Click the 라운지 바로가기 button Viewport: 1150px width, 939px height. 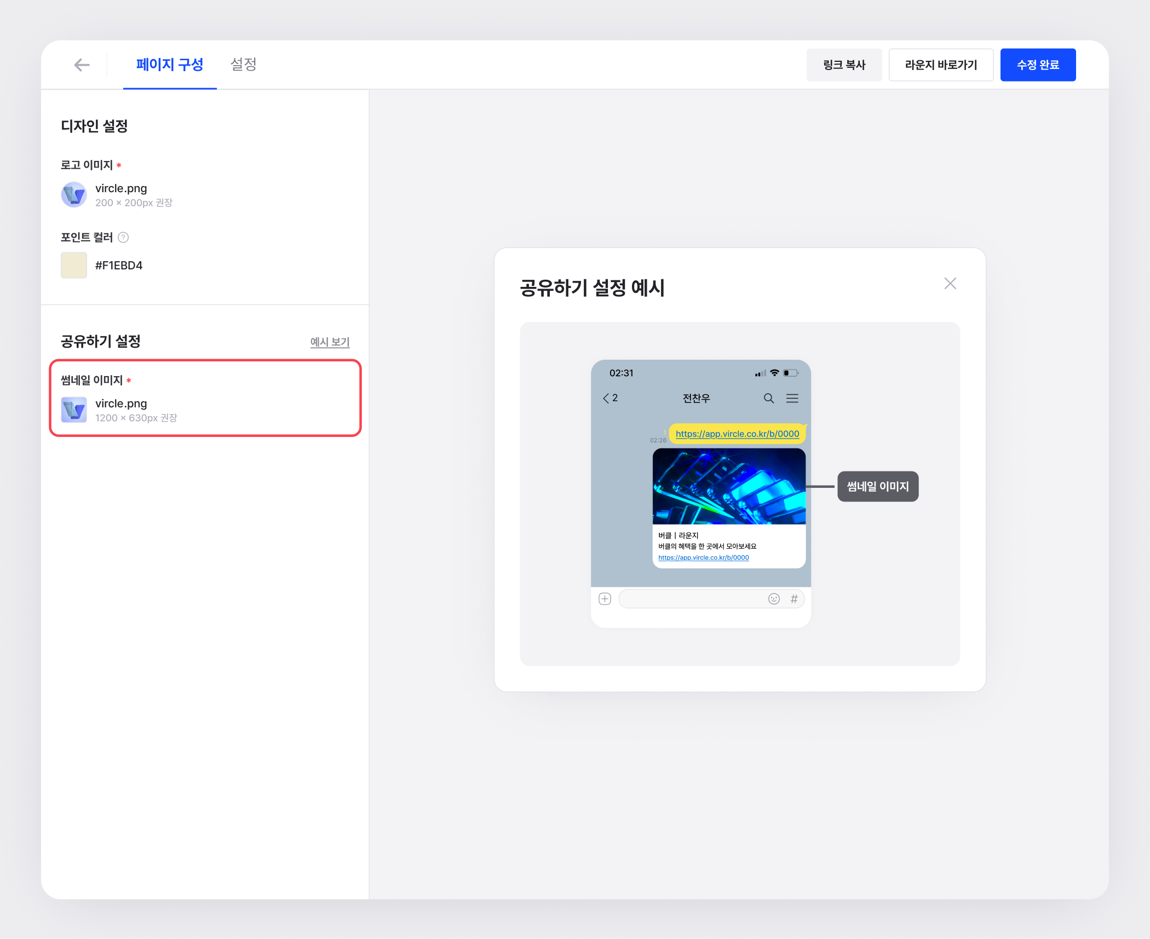(940, 65)
